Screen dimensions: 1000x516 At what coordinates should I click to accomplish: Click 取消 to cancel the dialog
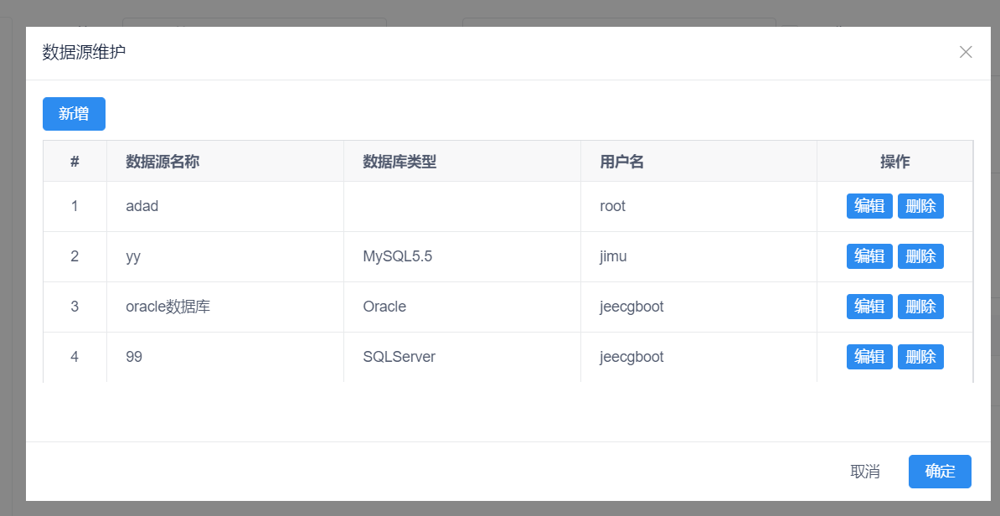(x=865, y=472)
